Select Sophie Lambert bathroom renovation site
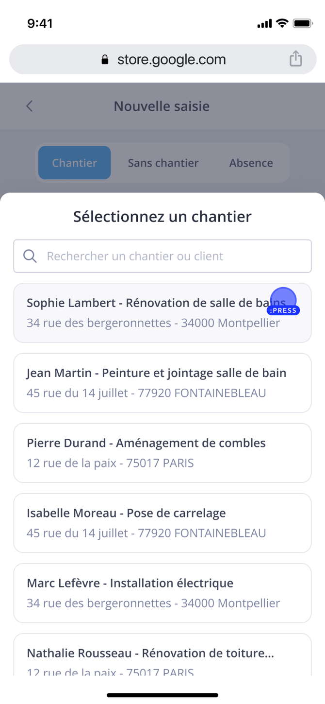Viewport: 325px width, 704px height. click(x=162, y=313)
